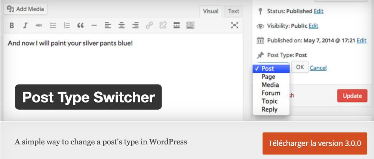The height and width of the screenshot is (159, 374).
Task: Click the Add Media button
Action: pyautogui.click(x=25, y=9)
